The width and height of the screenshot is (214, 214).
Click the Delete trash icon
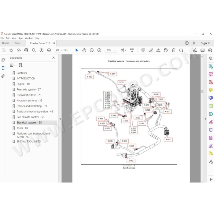[174, 50]
